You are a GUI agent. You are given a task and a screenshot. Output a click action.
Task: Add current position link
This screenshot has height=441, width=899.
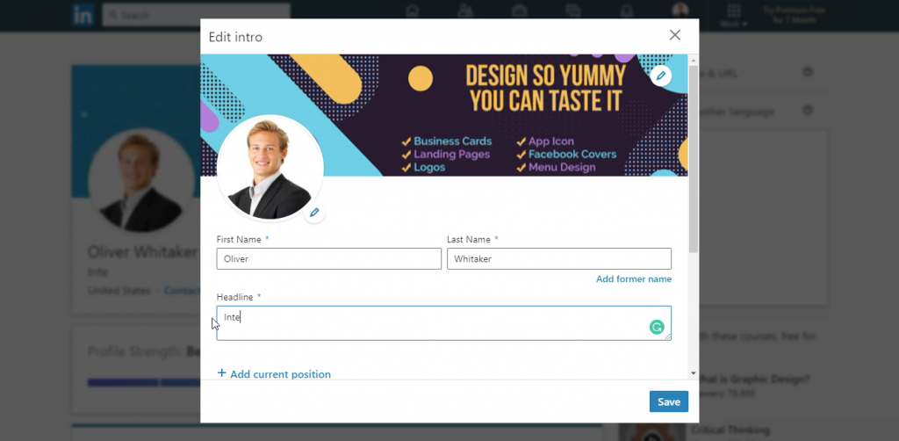274,374
